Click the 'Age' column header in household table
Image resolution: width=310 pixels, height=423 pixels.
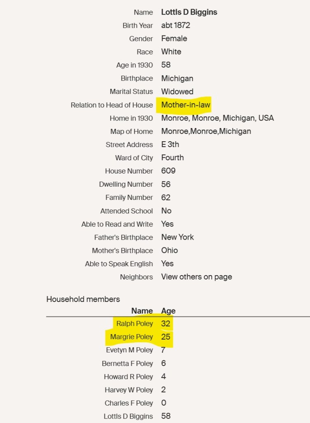(168, 311)
